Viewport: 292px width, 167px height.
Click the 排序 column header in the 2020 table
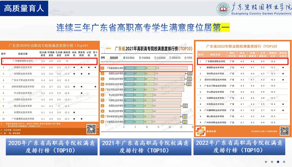[3, 54]
